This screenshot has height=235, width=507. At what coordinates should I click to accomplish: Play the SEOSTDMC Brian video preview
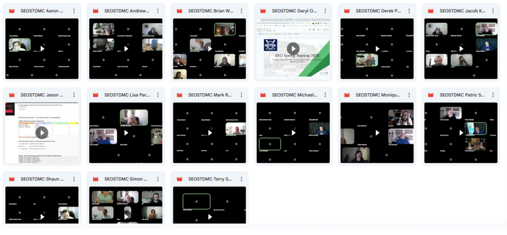click(210, 49)
